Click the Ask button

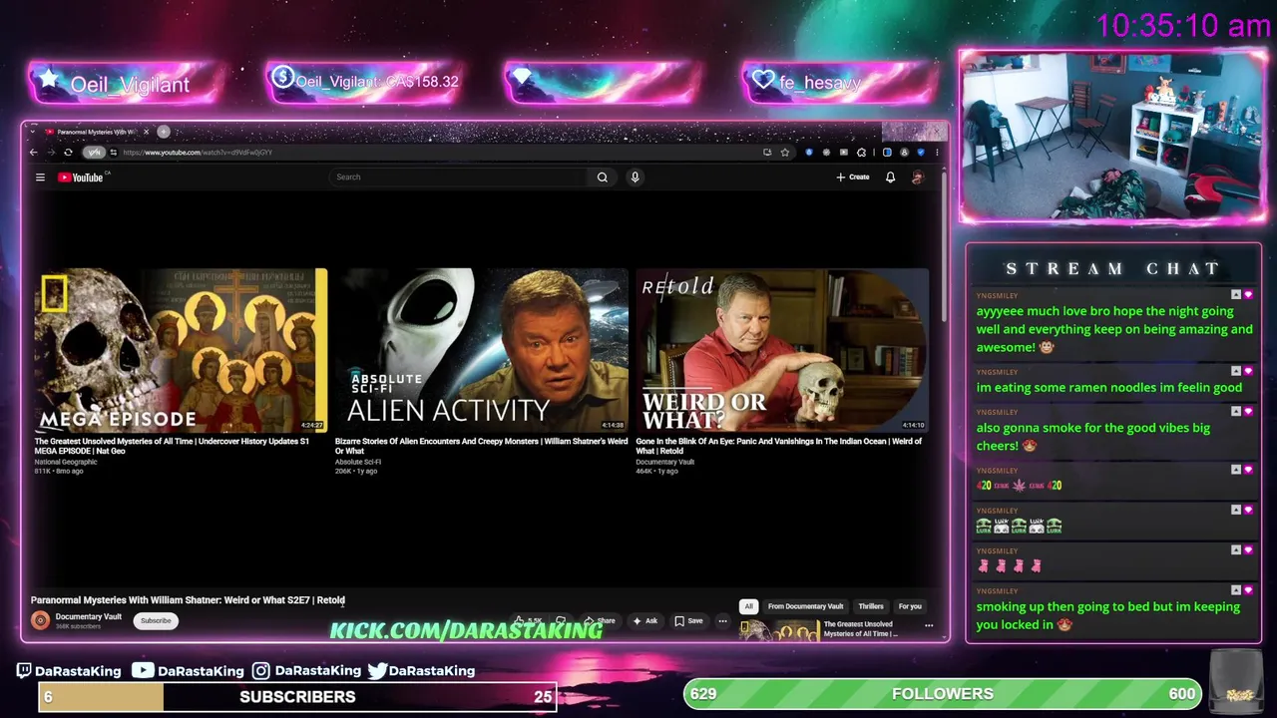644,620
